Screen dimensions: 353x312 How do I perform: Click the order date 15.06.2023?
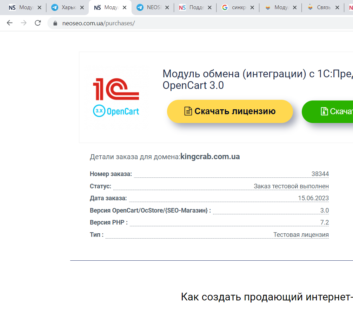pos(313,198)
